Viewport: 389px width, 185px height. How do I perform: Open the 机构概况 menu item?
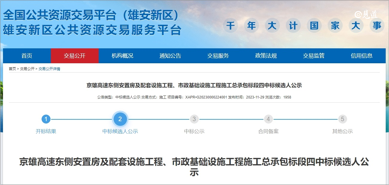click(123, 56)
